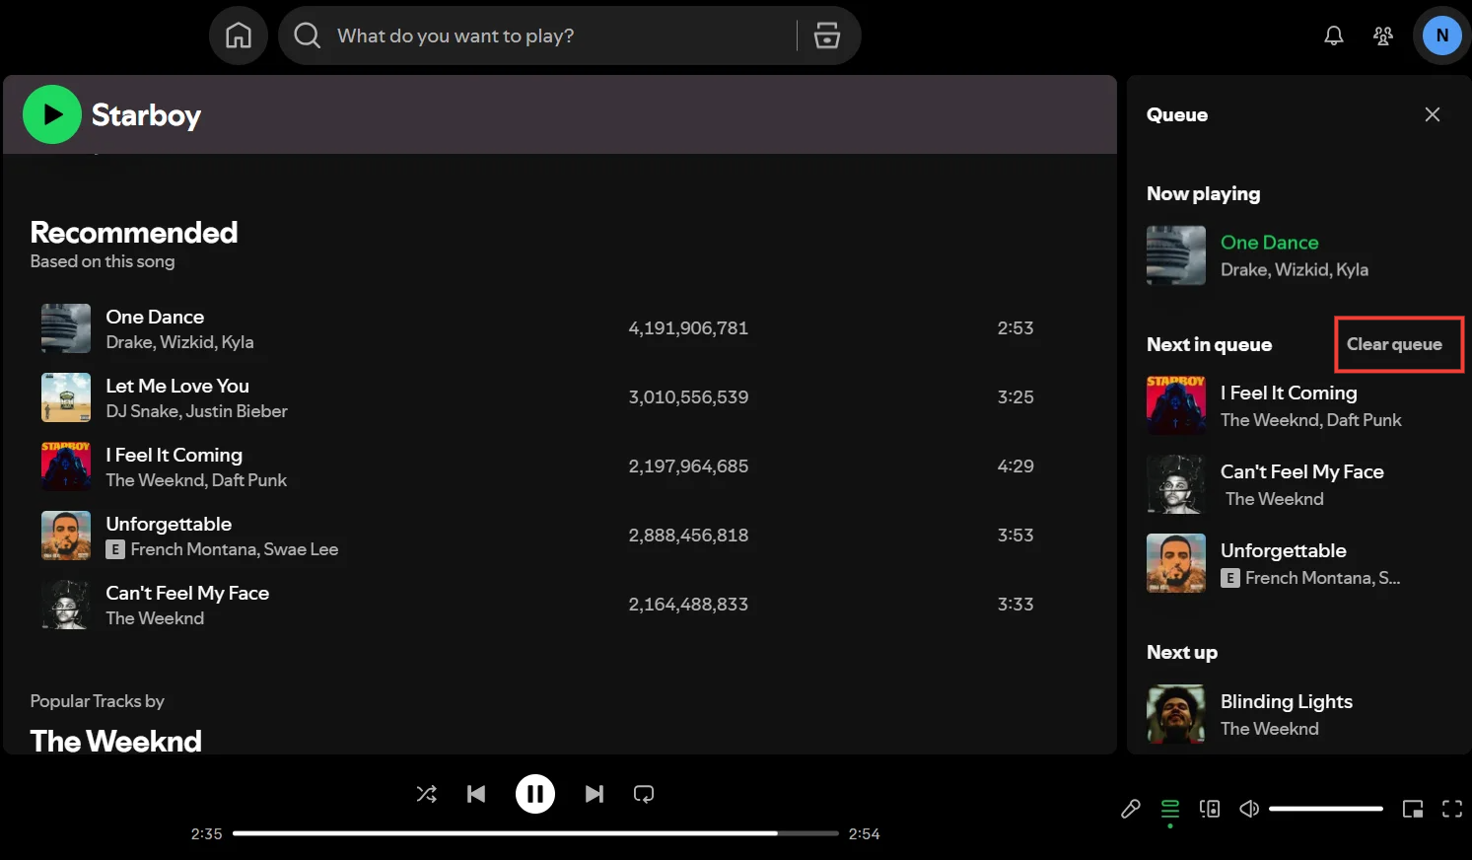Click the Clear queue button

1394,344
